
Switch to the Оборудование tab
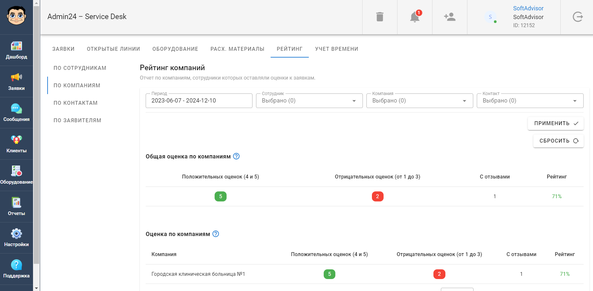coord(175,49)
